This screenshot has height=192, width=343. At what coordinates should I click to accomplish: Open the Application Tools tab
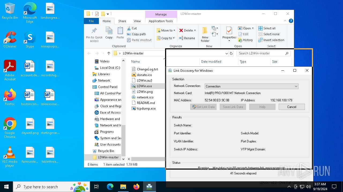[161, 21]
